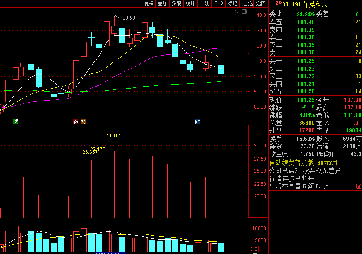362x254 pixels.
Task: Click the 26.657 turnover label
Action: click(x=90, y=152)
